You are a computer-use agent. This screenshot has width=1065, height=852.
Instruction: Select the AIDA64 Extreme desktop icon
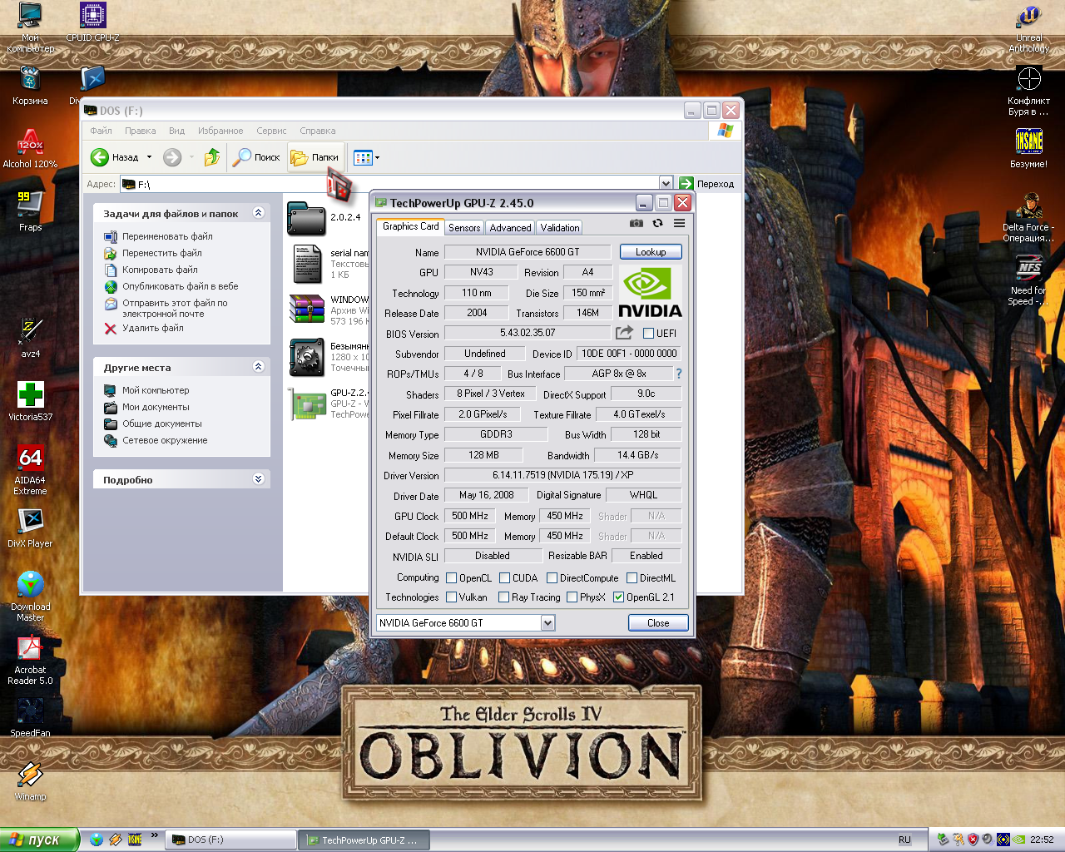(30, 458)
